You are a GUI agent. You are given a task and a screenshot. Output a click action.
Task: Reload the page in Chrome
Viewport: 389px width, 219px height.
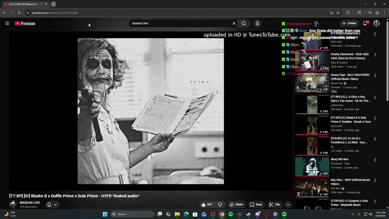tap(19, 13)
